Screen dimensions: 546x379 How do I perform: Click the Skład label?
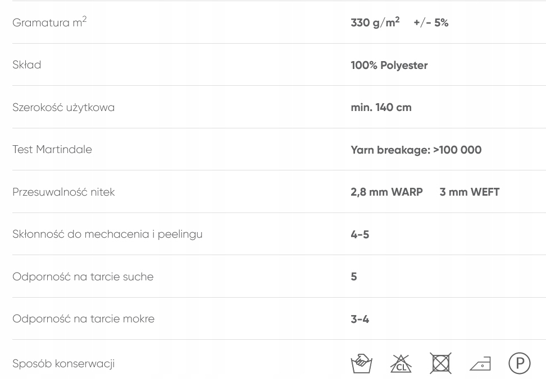(27, 65)
